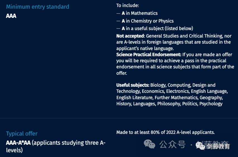Image resolution: width=238 pixels, height=157 pixels.
Task: Click the 'Science Practical Endorsement' label
Action: (x=149, y=54)
